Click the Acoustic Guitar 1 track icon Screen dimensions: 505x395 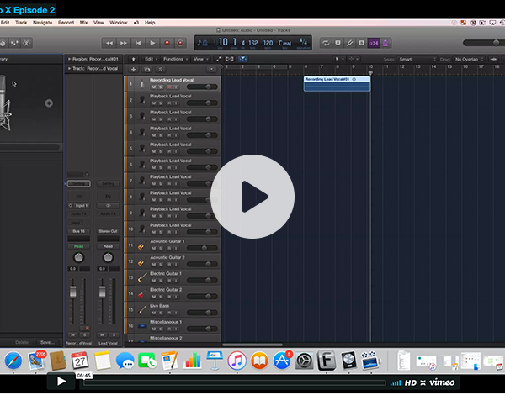[x=141, y=245]
